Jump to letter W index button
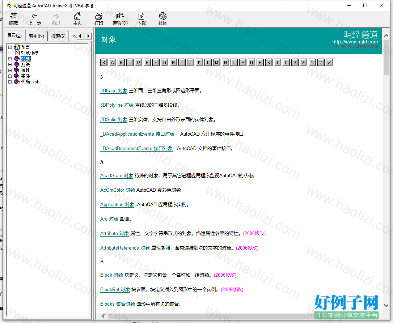Viewport: 393px width, 323px height. 304,63
